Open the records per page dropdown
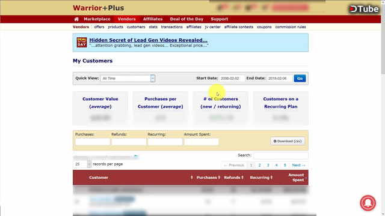This screenshot has height=216, width=385. pos(82,164)
